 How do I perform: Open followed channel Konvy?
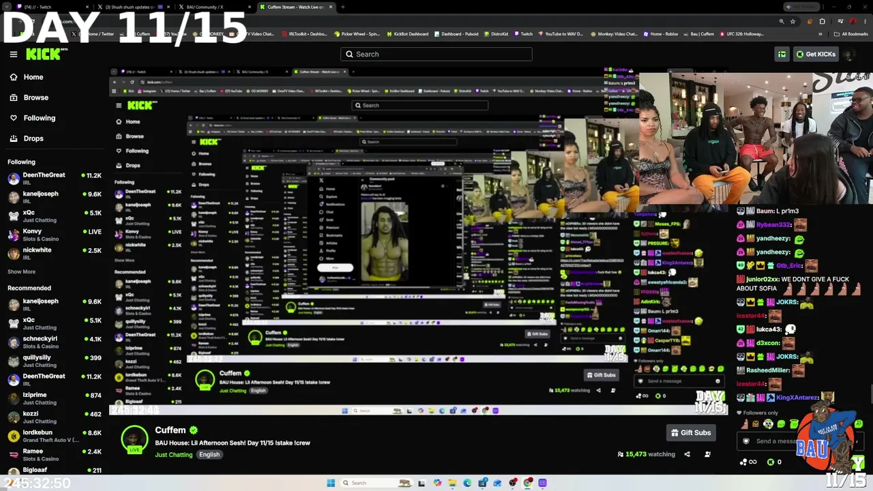point(55,235)
